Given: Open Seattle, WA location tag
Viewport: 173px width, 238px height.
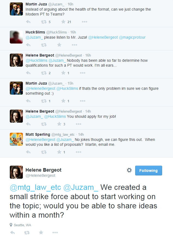Looking at the screenshot, I should pos(22,225).
